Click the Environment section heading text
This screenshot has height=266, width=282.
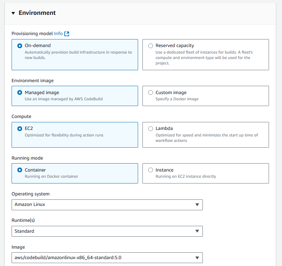[37, 13]
